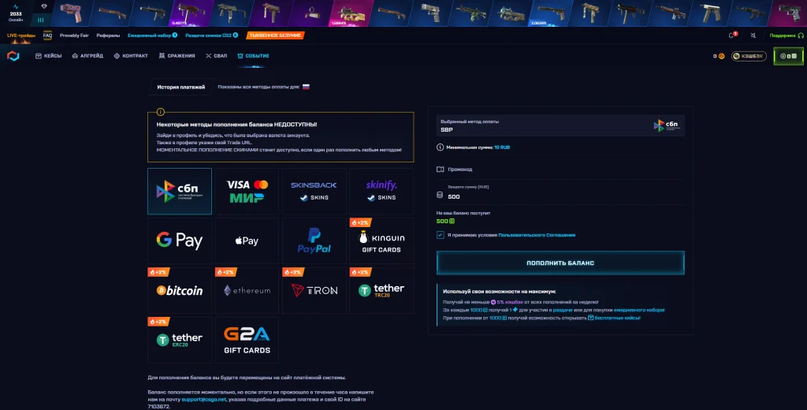The height and width of the screenshot is (410, 807).
Task: Select the SKINSBACK skins payment tile
Action: point(314,191)
